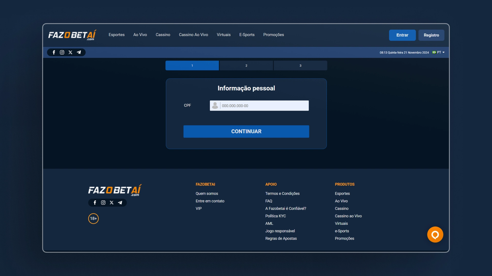Click the APOIO footer column heading
The width and height of the screenshot is (492, 276).
pyautogui.click(x=271, y=184)
